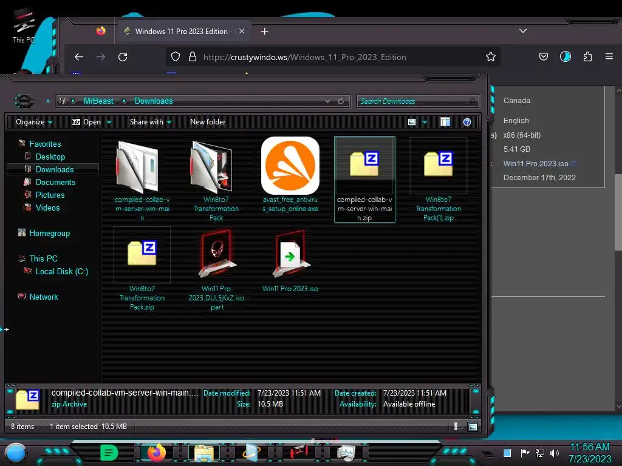Screen dimensions: 622x466
Task: Save page to Pocket in Firefox
Action: tap(544, 56)
